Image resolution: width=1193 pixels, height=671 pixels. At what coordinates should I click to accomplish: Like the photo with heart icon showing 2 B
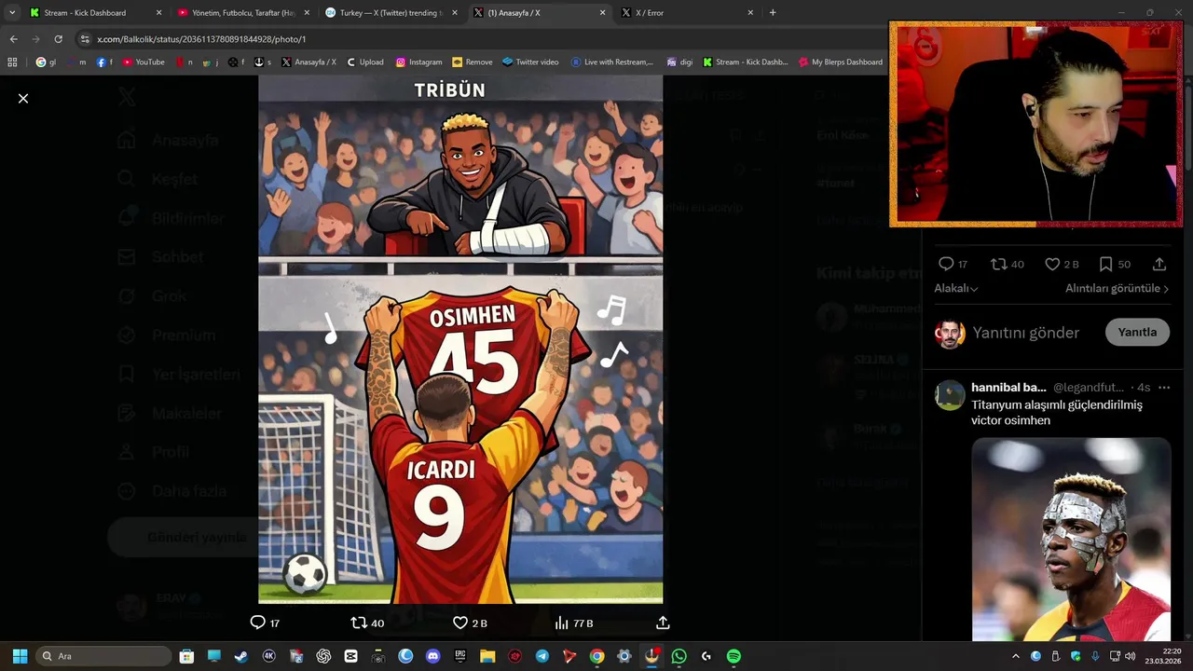tap(459, 623)
